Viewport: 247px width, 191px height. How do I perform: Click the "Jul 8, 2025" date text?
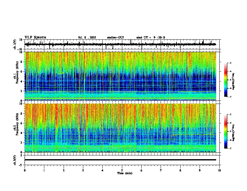point(87,37)
